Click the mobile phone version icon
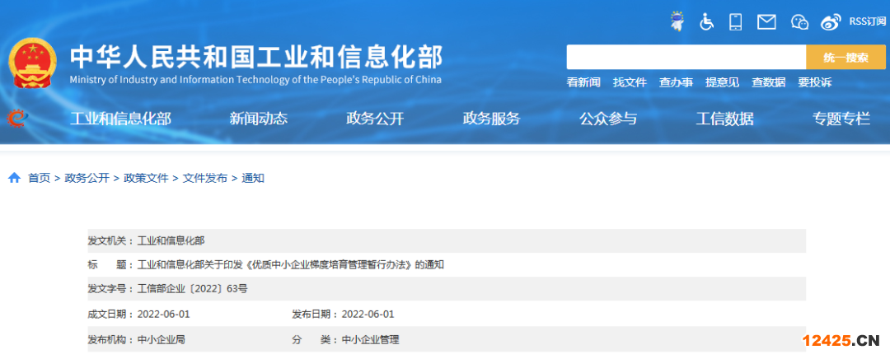The height and width of the screenshot is (359, 890). (x=736, y=21)
